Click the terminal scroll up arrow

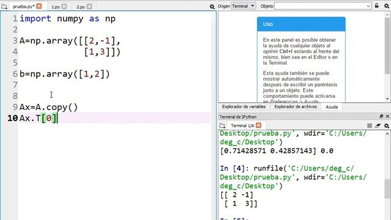pyautogui.click(x=387, y=134)
